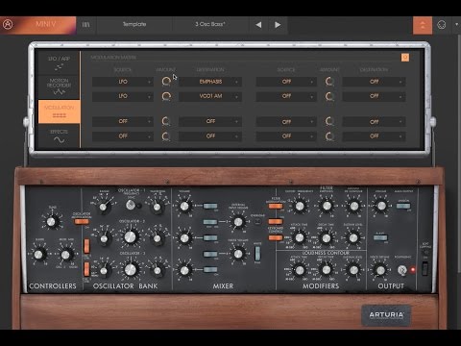Click the Modulation Mix knob in Controllers

coord(65,255)
